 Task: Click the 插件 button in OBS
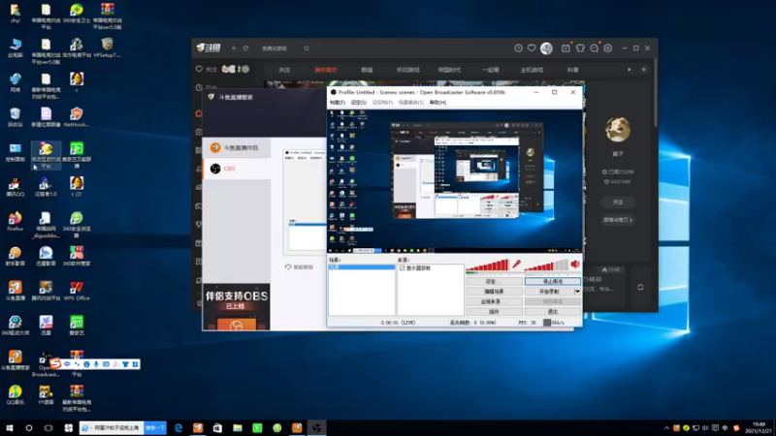[x=494, y=312]
